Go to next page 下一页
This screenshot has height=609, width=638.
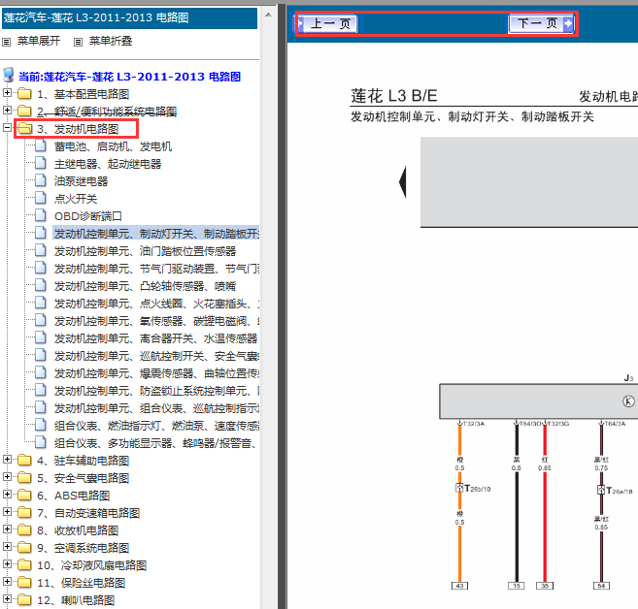click(x=541, y=23)
